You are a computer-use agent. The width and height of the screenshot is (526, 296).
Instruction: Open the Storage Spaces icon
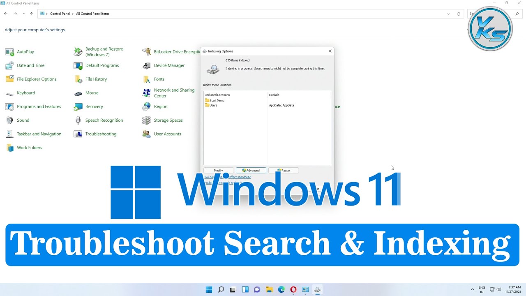[x=147, y=120]
